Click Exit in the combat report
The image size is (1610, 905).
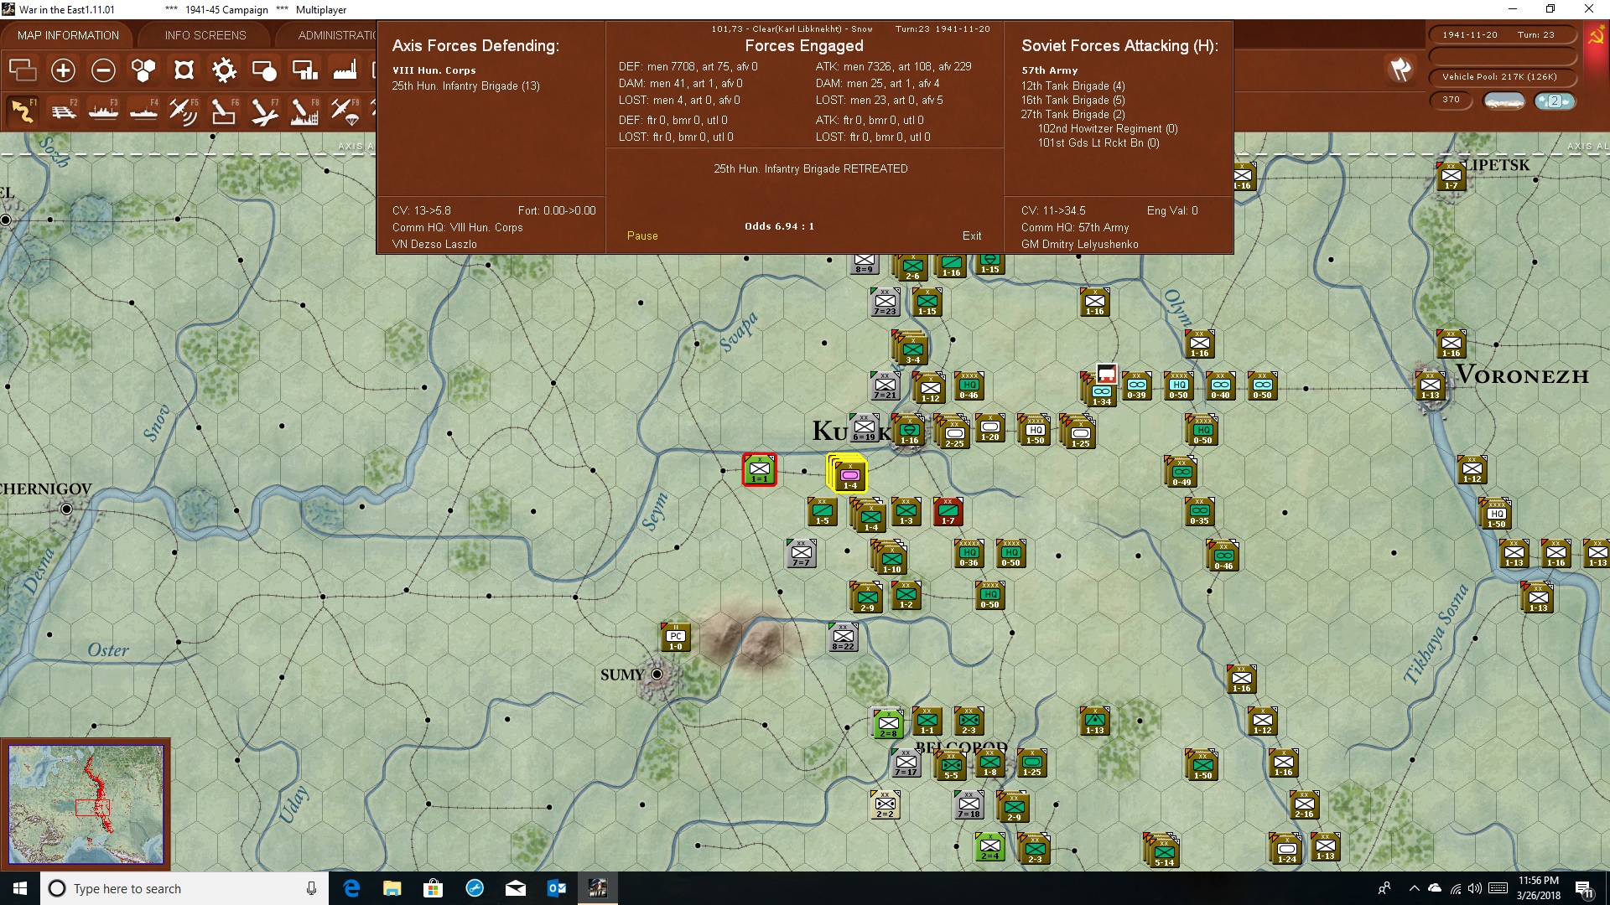coord(972,236)
